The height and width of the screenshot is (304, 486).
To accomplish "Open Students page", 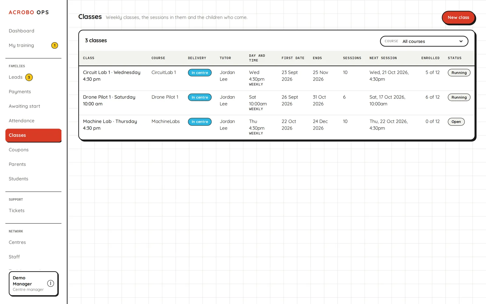I will click(x=19, y=179).
